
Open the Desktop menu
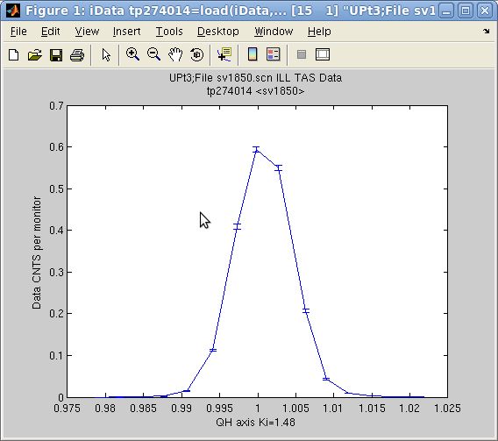pyautogui.click(x=217, y=32)
